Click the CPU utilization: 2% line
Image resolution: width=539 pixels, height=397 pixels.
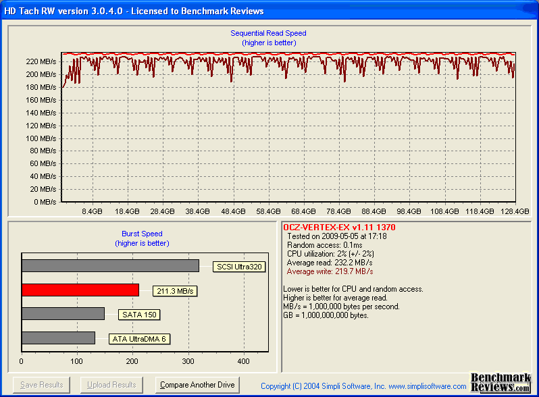[331, 254]
